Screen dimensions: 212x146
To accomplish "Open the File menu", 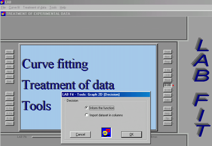I will point(3,7).
